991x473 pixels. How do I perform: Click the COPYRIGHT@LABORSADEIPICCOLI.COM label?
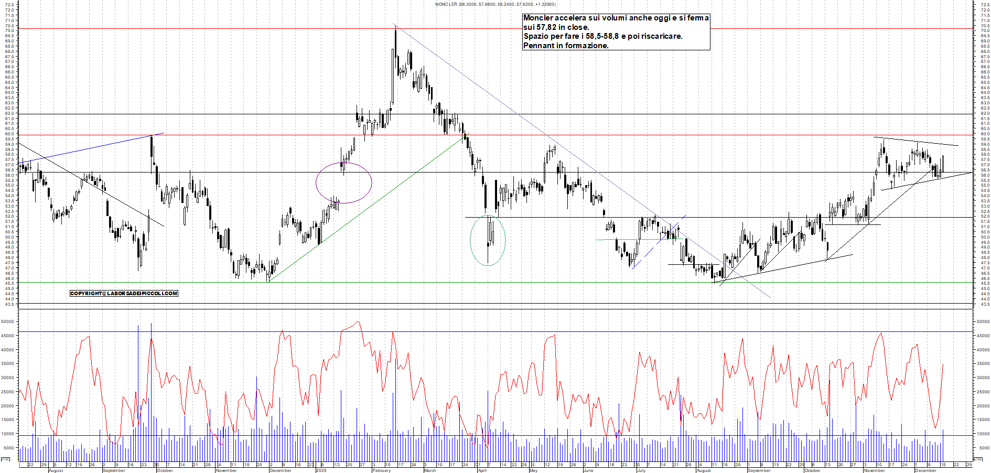[x=124, y=294]
